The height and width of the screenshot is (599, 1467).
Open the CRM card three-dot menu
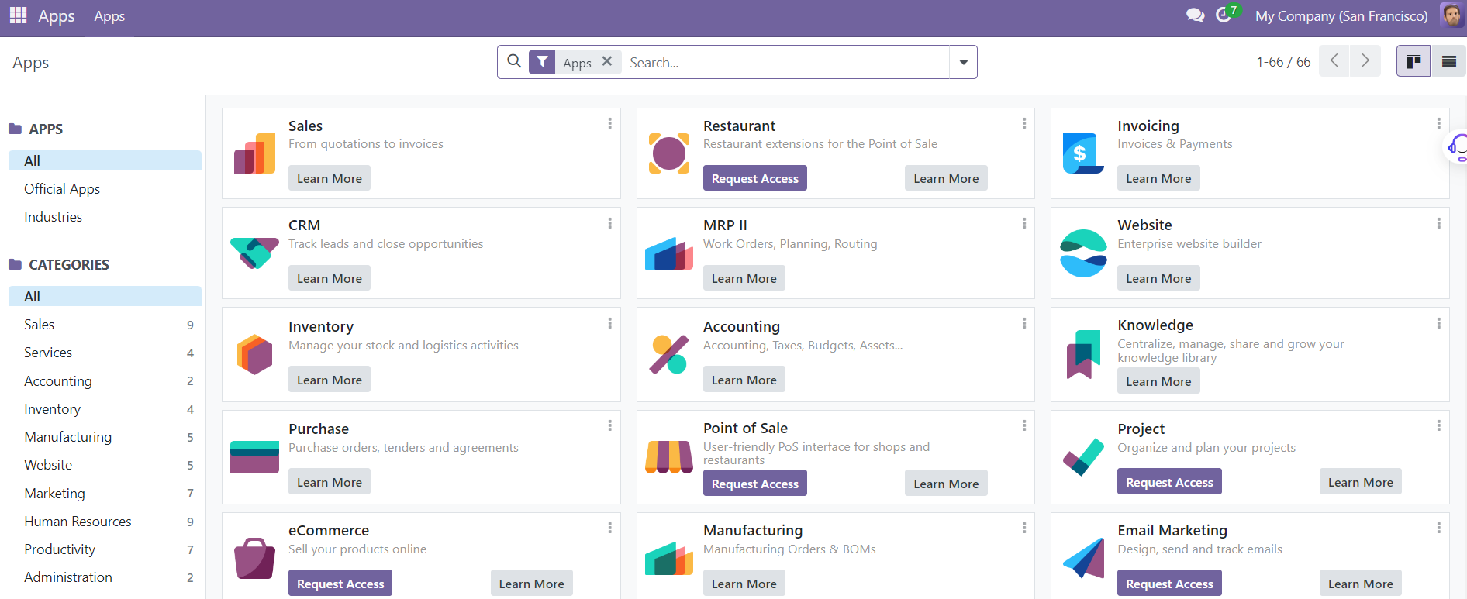610,223
